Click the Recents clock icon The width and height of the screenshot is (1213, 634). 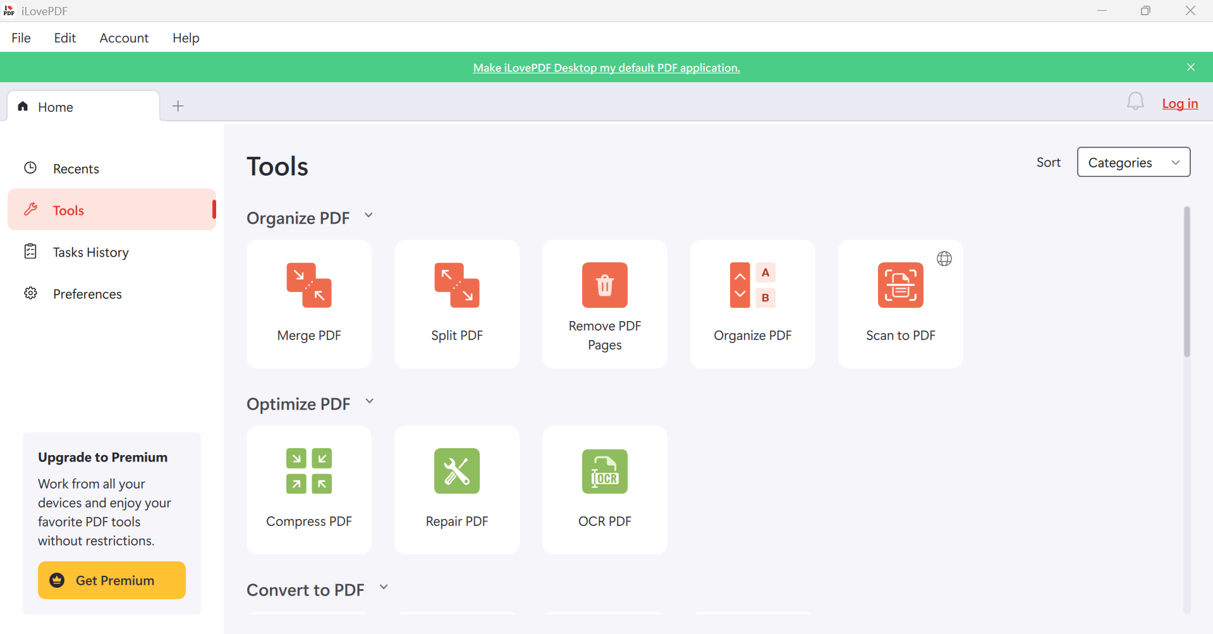pyautogui.click(x=30, y=168)
